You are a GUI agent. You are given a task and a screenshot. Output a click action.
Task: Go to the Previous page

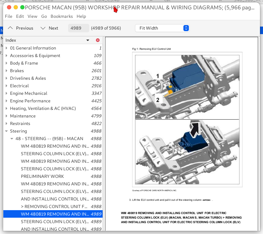(21, 28)
